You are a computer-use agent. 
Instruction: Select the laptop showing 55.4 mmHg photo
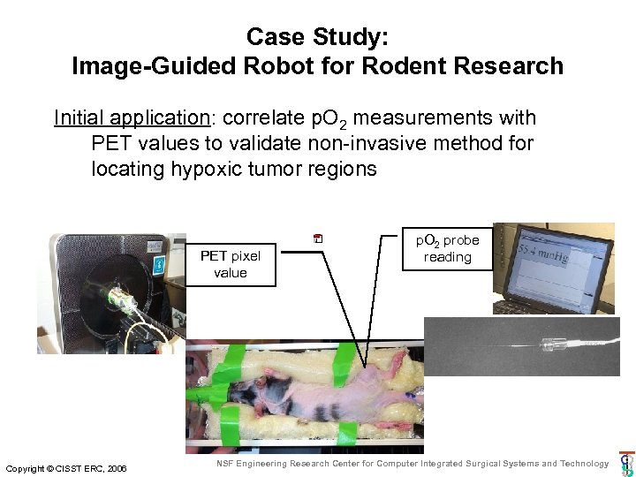[x=554, y=269]
